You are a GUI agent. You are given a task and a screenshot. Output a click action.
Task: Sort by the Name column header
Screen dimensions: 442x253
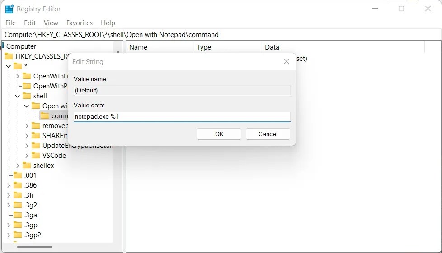pyautogui.click(x=160, y=47)
